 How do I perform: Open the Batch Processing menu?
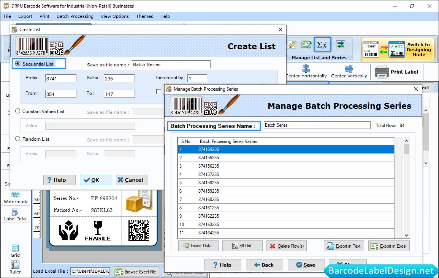point(75,16)
